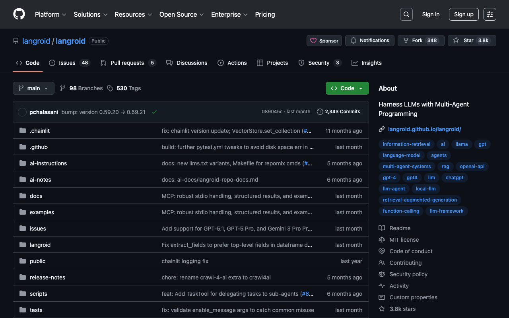Sponsor the project via heart button
Viewport: 509px width, 318px height.
tap(324, 41)
